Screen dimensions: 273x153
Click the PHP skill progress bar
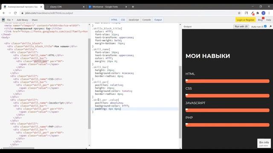227,125
